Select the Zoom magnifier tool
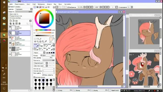Image resolution: width=163 pixels, height=92 pixels. click(x=38, y=41)
